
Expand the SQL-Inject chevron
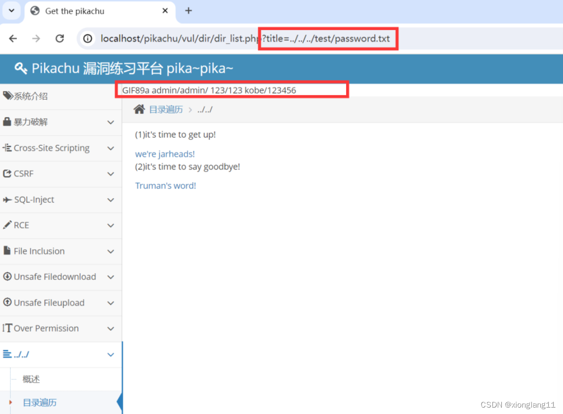[110, 200]
